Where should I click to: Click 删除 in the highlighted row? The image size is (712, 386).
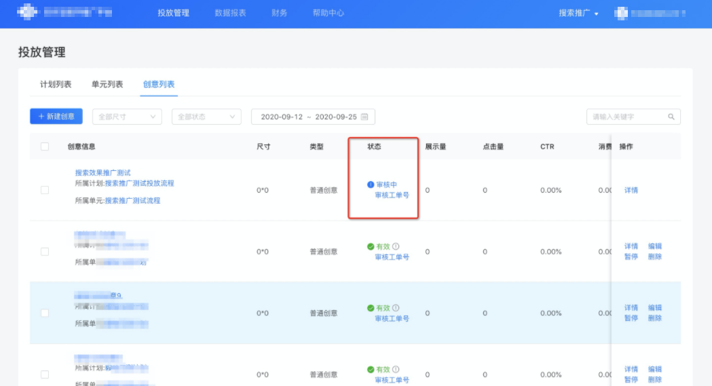point(655,318)
